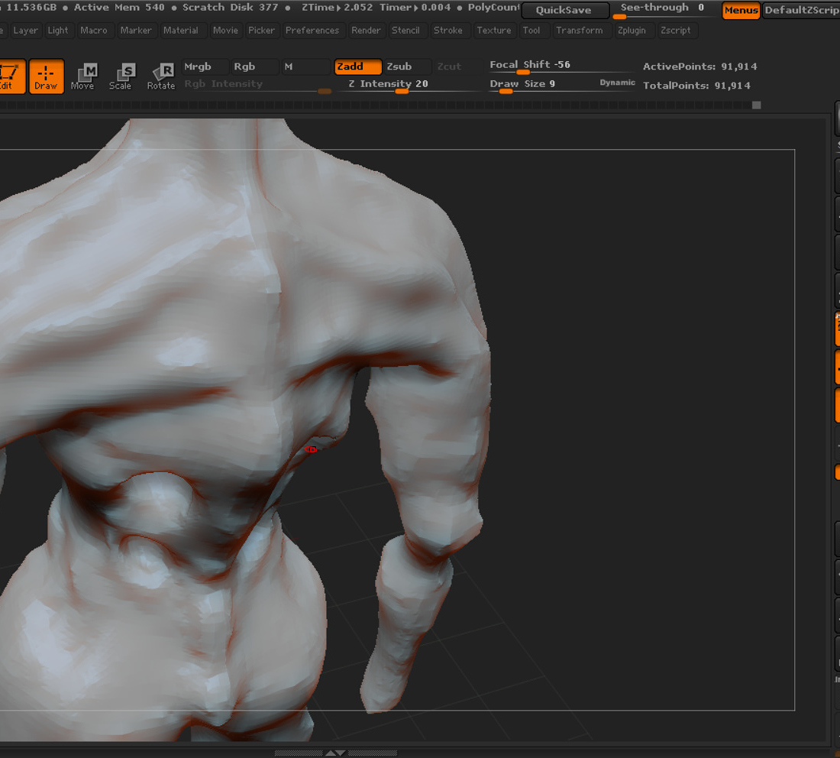The height and width of the screenshot is (758, 840).
Task: Toggle the M material channel
Action: (x=305, y=66)
